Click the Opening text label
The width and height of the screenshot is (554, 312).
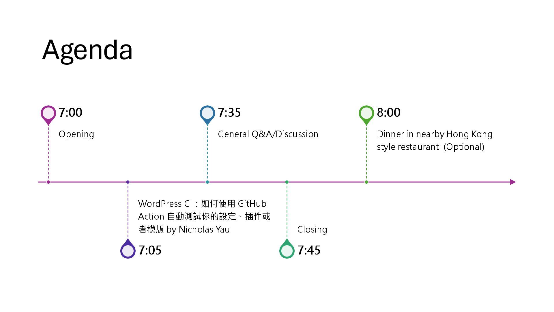tap(76, 134)
